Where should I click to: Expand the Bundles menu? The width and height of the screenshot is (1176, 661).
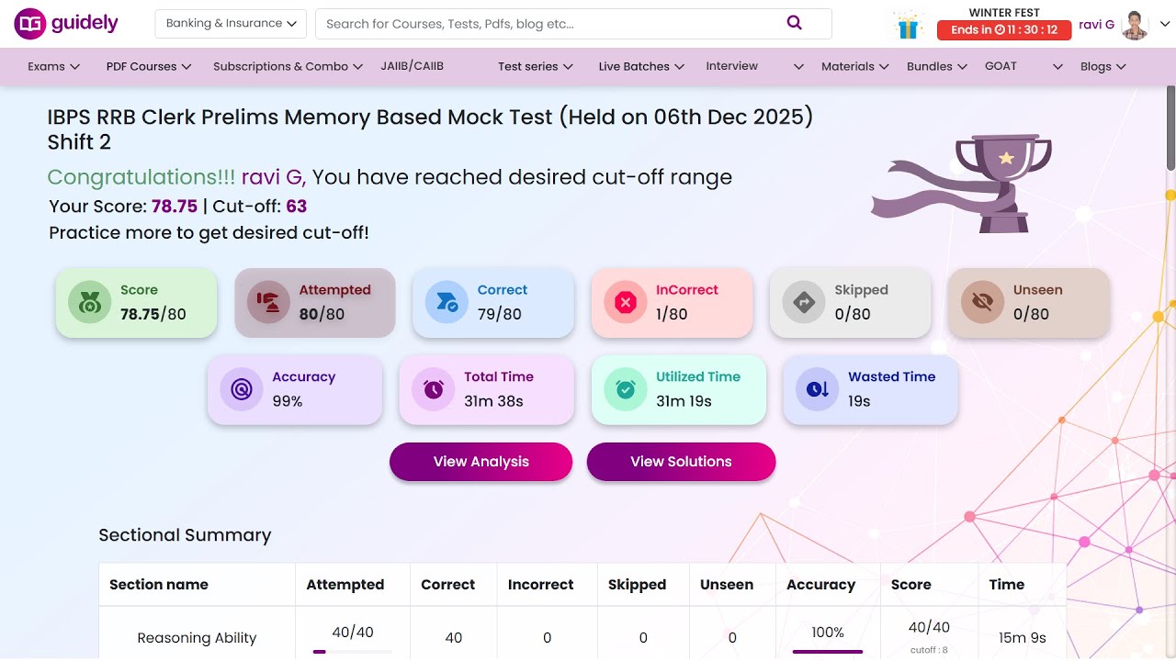pyautogui.click(x=937, y=66)
